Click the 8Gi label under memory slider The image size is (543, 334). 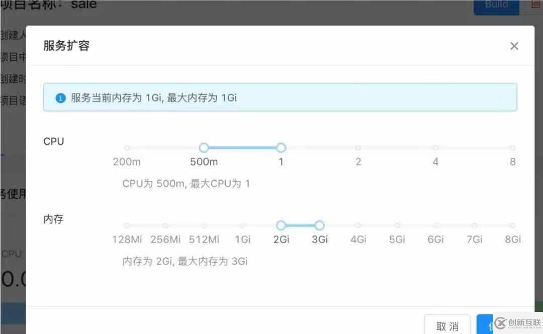513,239
